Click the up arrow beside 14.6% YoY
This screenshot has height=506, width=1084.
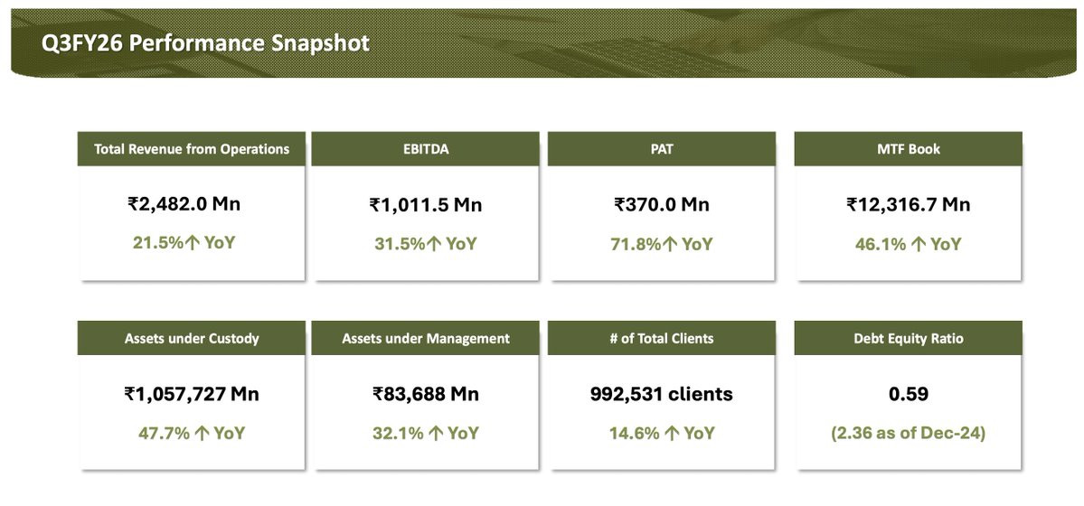tap(673, 434)
